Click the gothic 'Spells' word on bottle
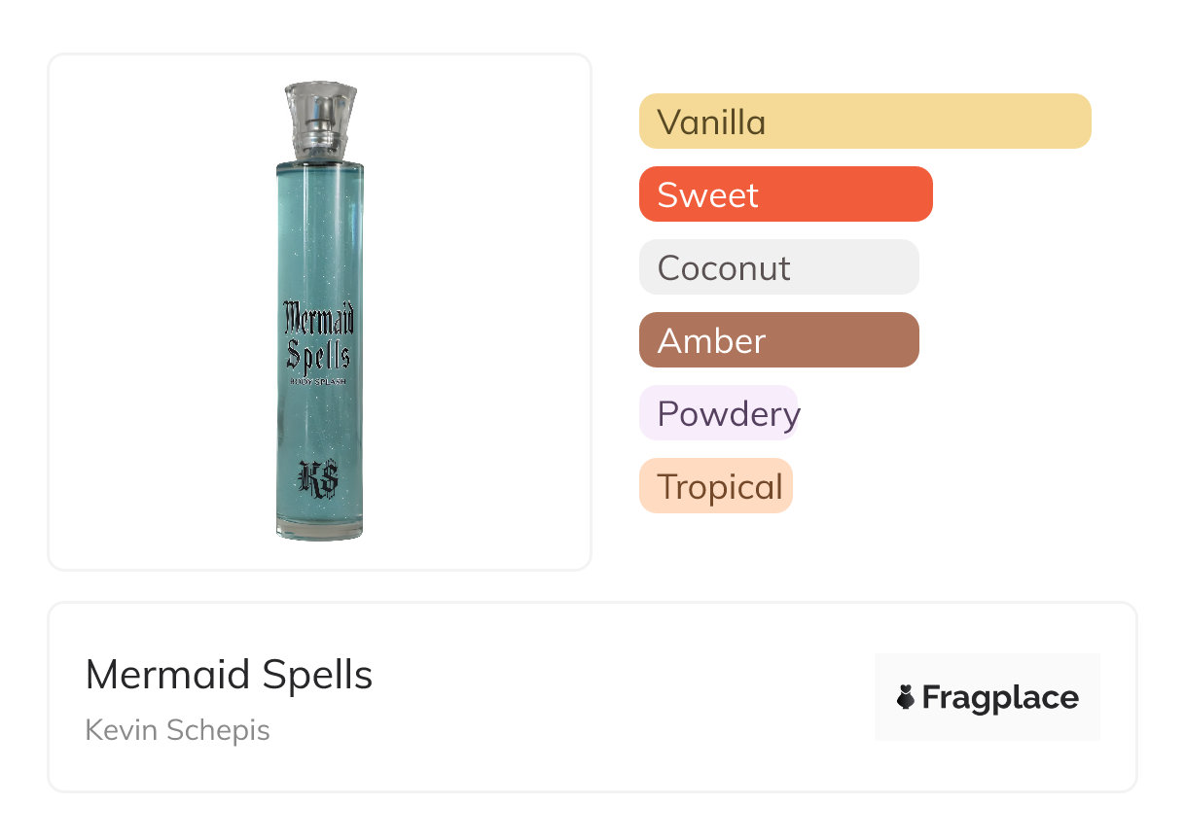The image size is (1185, 840). pyautogui.click(x=319, y=356)
